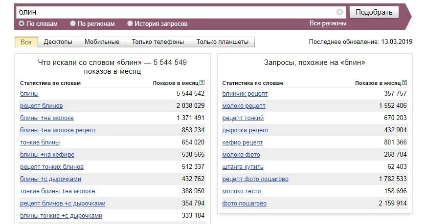Open the 'рецепт тонкий' similar query
This screenshot has width=426, height=224.
(x=243, y=118)
